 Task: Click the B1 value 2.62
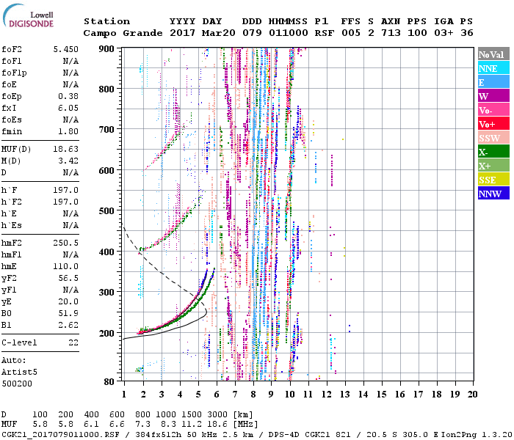[x=68, y=326]
